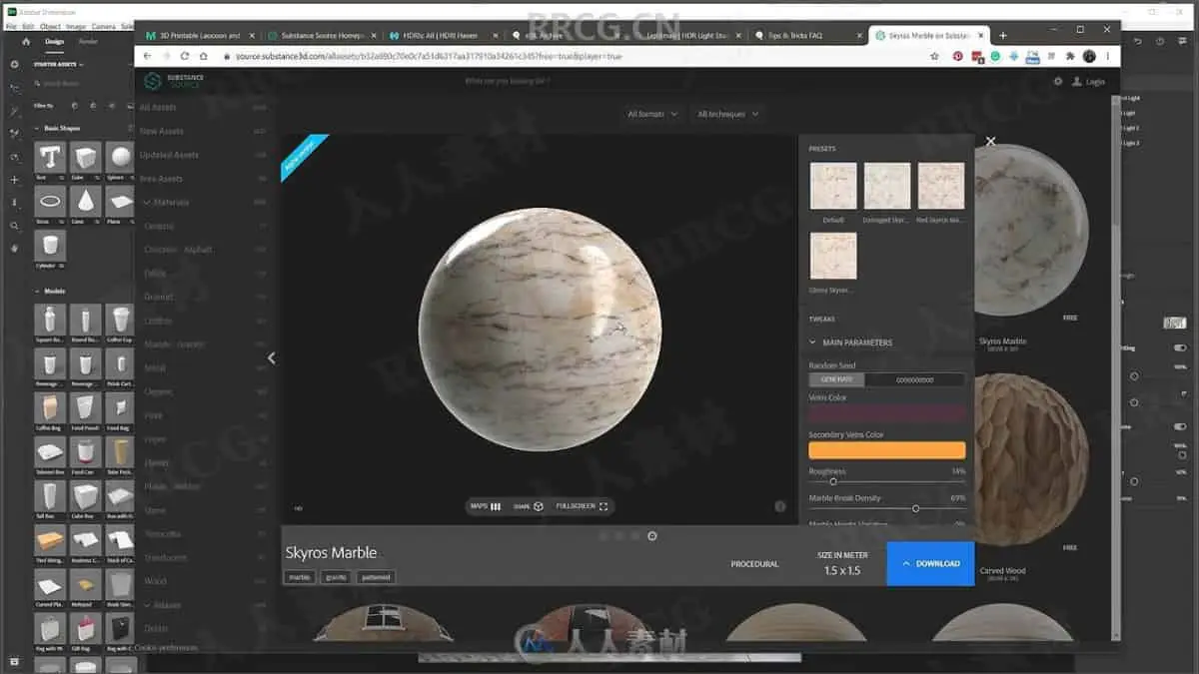Click the browser Back arrow
Viewport: 1199px width, 674px height.
[x=150, y=56]
